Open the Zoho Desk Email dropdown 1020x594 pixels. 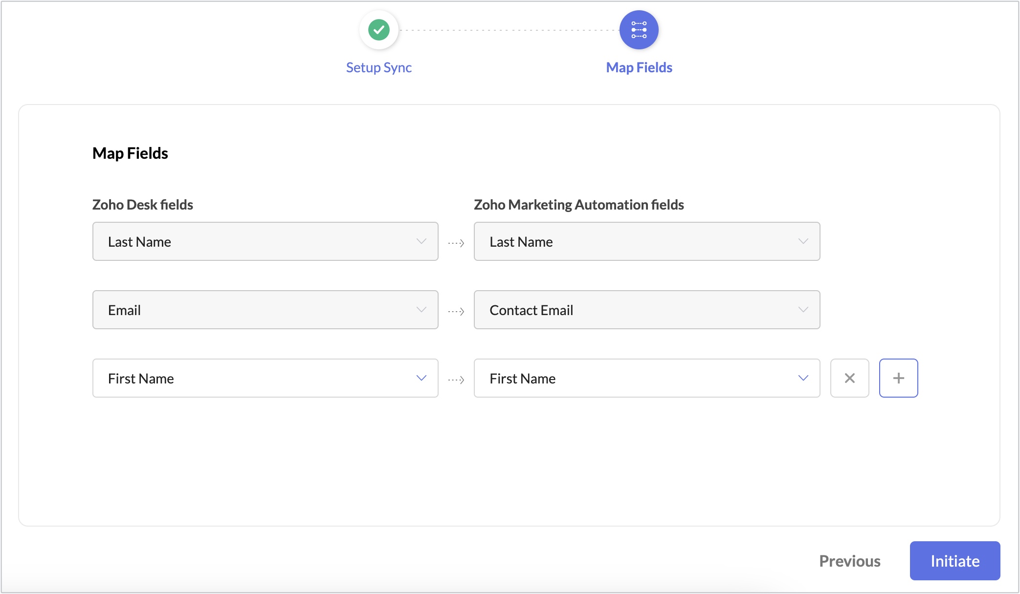265,310
